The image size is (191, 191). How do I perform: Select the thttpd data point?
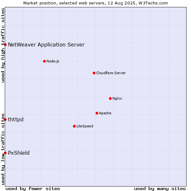pyautogui.click(x=5, y=119)
